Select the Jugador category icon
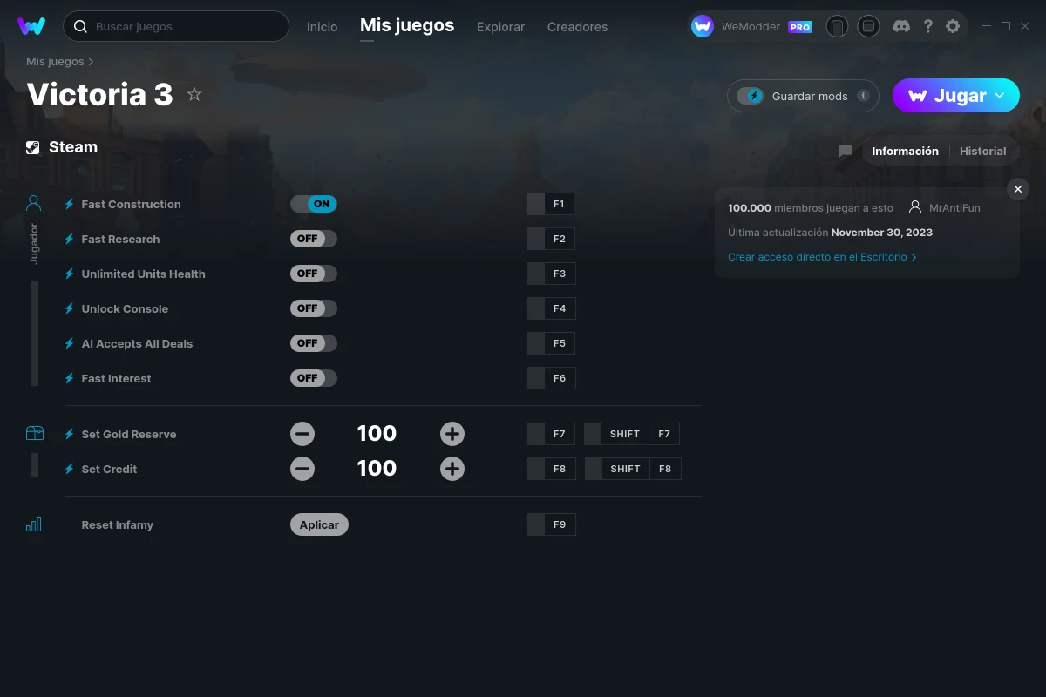The width and height of the screenshot is (1046, 697). pyautogui.click(x=34, y=203)
